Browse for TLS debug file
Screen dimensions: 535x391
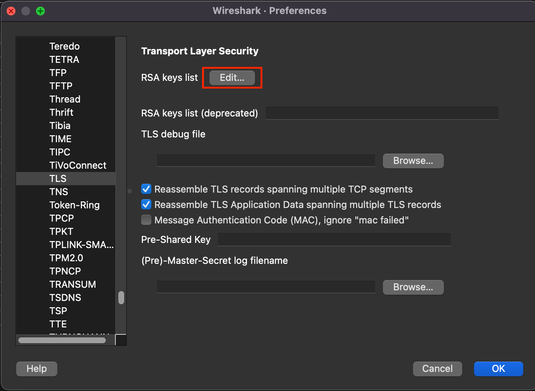(x=413, y=161)
